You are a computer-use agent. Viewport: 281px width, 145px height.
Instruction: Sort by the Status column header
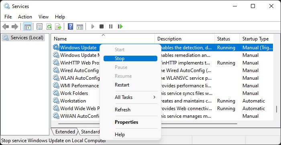pyautogui.click(x=227, y=39)
